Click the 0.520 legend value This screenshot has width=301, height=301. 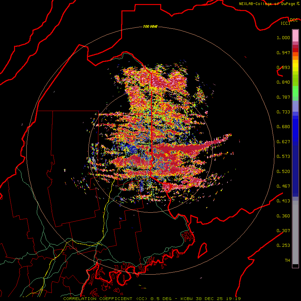pyautogui.click(x=283, y=172)
